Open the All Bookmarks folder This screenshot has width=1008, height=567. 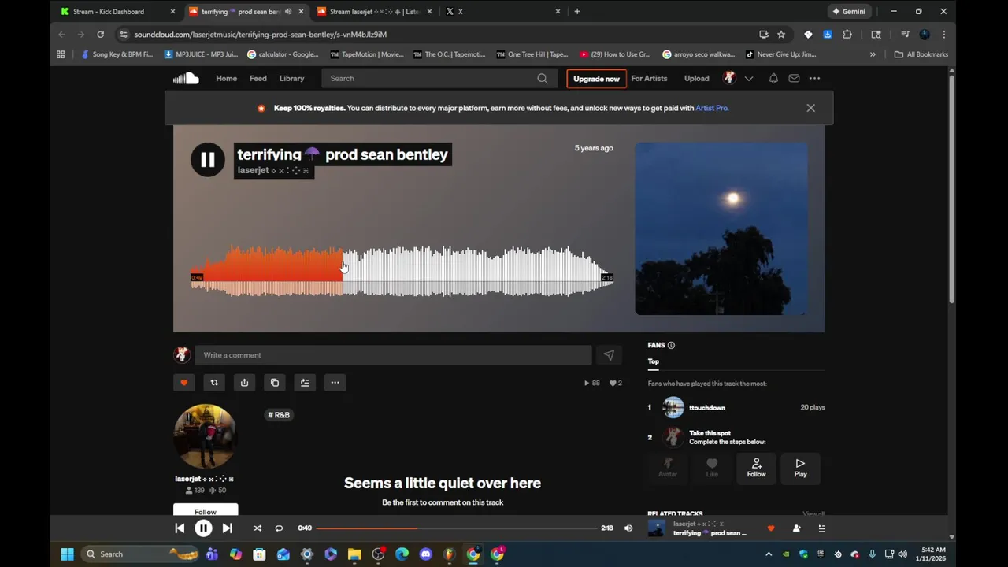921,54
